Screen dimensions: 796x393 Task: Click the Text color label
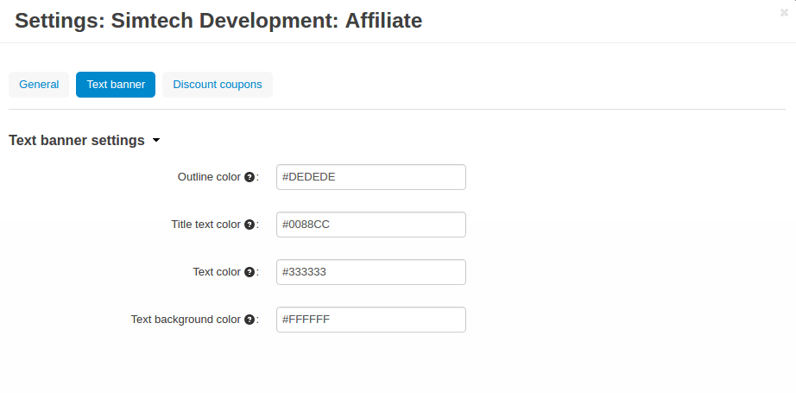click(217, 272)
